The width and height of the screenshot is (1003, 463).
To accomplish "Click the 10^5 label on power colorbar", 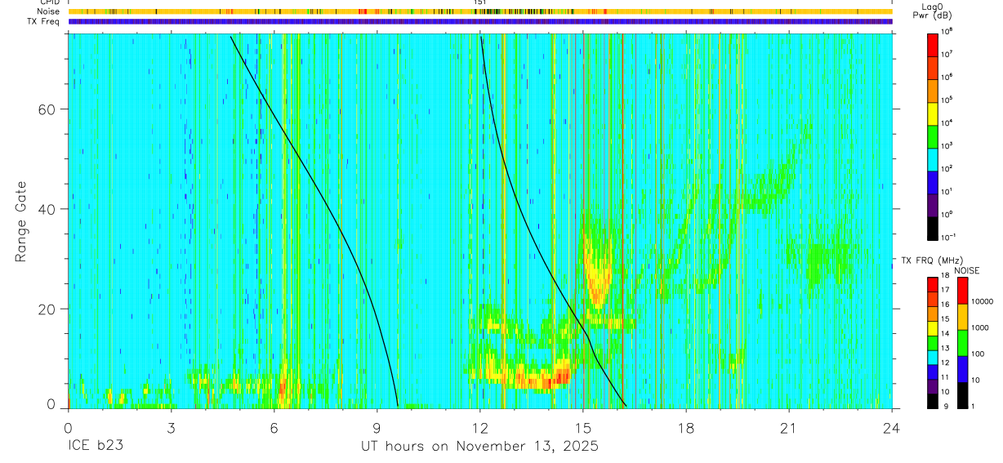I will click(947, 100).
